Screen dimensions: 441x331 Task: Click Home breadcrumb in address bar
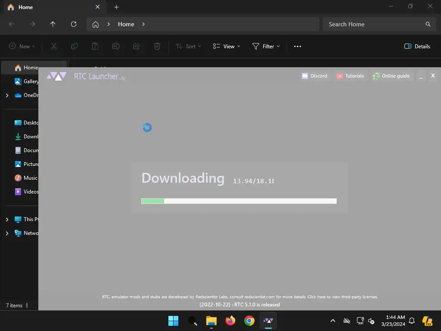126,24
